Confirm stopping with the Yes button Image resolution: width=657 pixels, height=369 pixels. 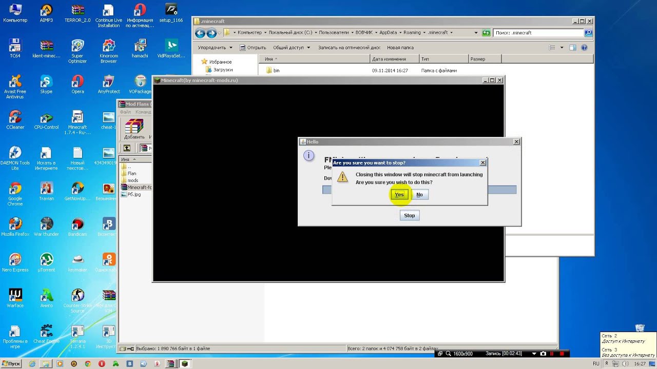399,195
